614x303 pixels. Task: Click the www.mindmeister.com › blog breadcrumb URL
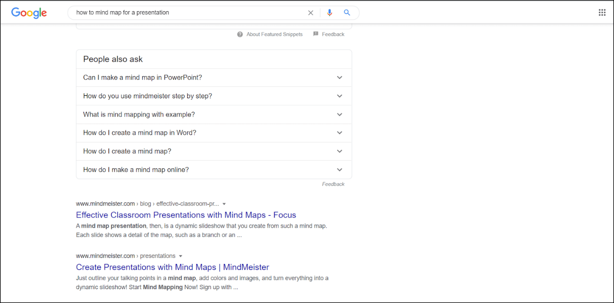147,204
